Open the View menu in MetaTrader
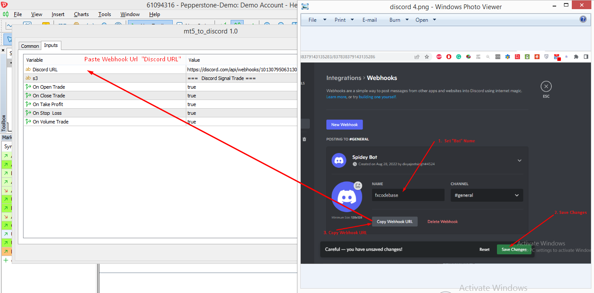Viewport: 594px width, 293px height. (x=37, y=14)
